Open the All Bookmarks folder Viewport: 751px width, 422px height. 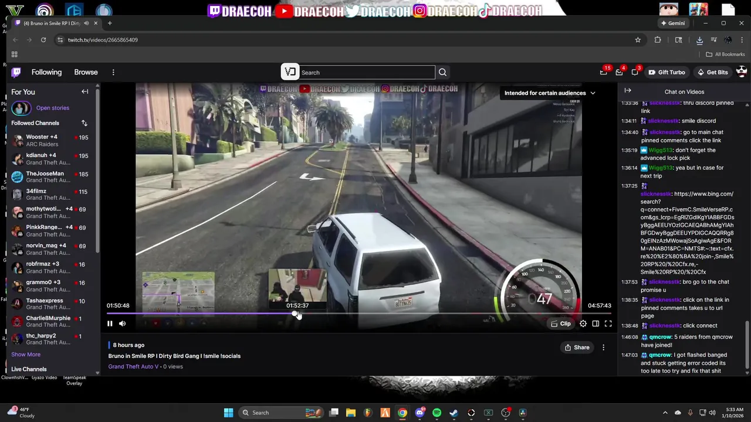[x=725, y=55]
